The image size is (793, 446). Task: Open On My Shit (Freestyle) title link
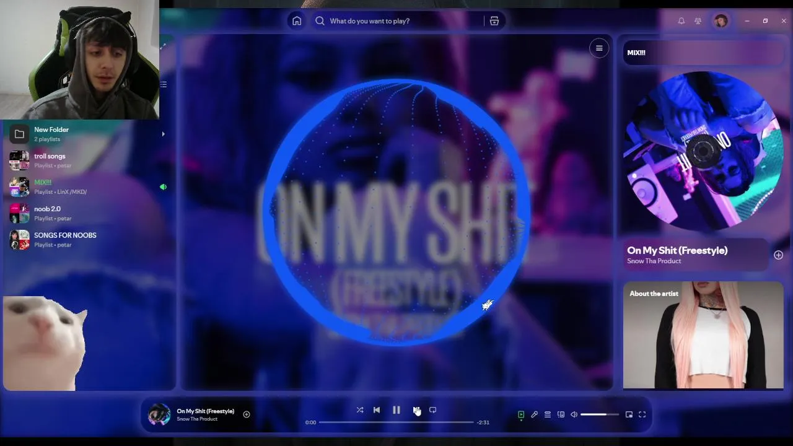pos(677,250)
